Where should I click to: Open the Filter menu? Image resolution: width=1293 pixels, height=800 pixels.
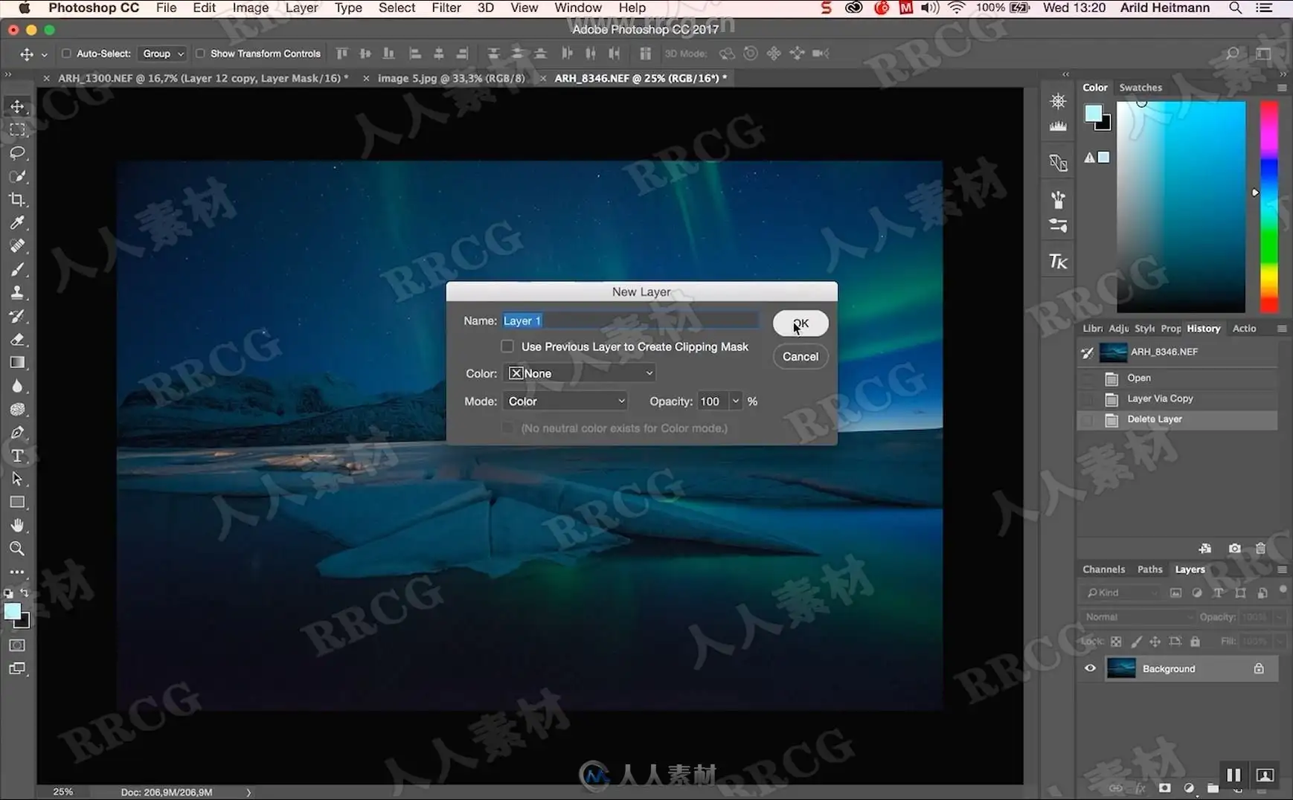pyautogui.click(x=446, y=8)
